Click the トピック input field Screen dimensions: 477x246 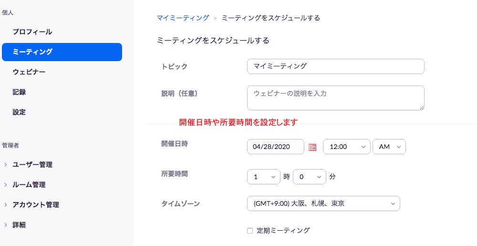click(x=335, y=66)
